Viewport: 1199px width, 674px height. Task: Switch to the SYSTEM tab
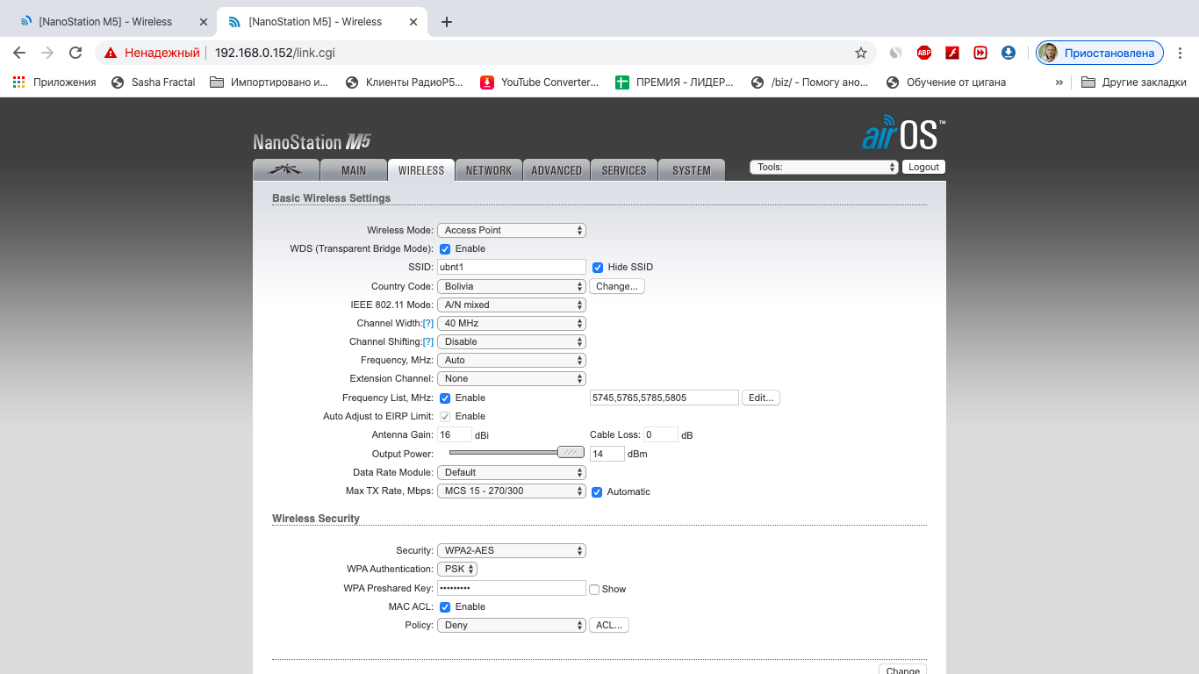[x=692, y=170]
